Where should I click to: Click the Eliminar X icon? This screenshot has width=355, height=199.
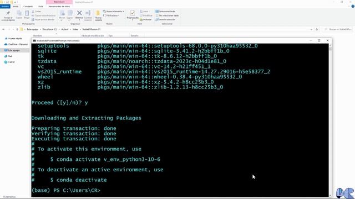click(x=79, y=13)
